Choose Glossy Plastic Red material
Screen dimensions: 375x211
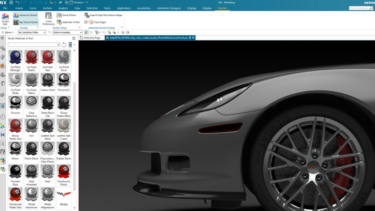15,129
